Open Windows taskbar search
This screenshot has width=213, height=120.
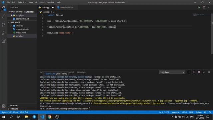click(11, 117)
